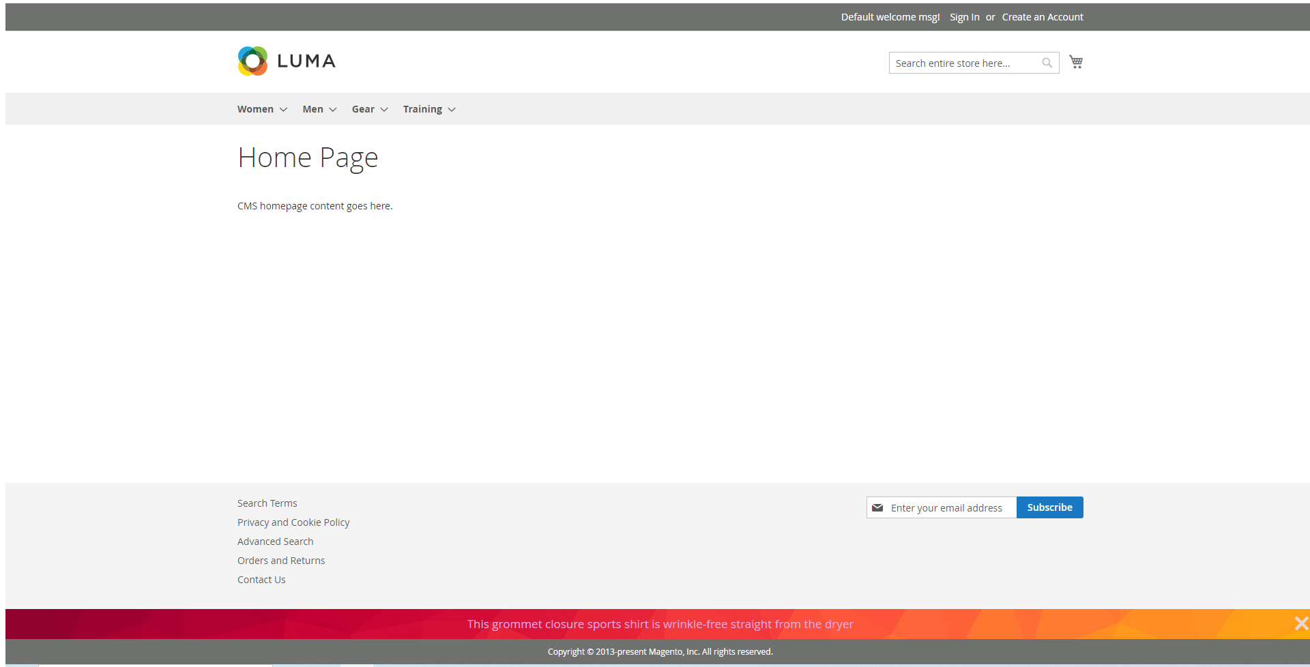Click the newsletter email address field

tap(948, 507)
